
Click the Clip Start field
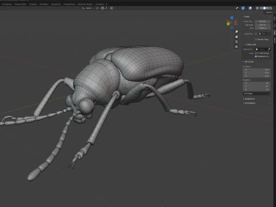(263, 25)
